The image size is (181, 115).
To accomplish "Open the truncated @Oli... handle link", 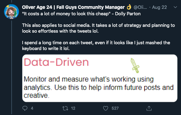I will click(140, 7).
